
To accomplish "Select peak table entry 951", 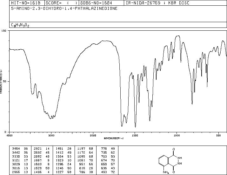I will coord(82,164).
